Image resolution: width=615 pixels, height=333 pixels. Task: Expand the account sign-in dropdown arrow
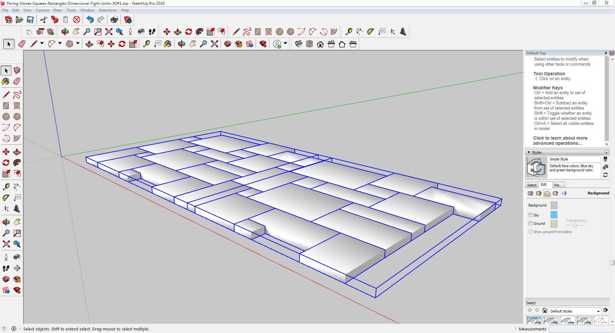click(285, 44)
